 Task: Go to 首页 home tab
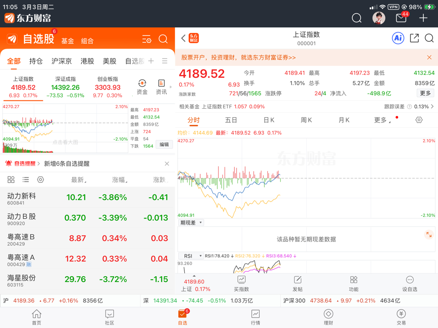(37, 317)
